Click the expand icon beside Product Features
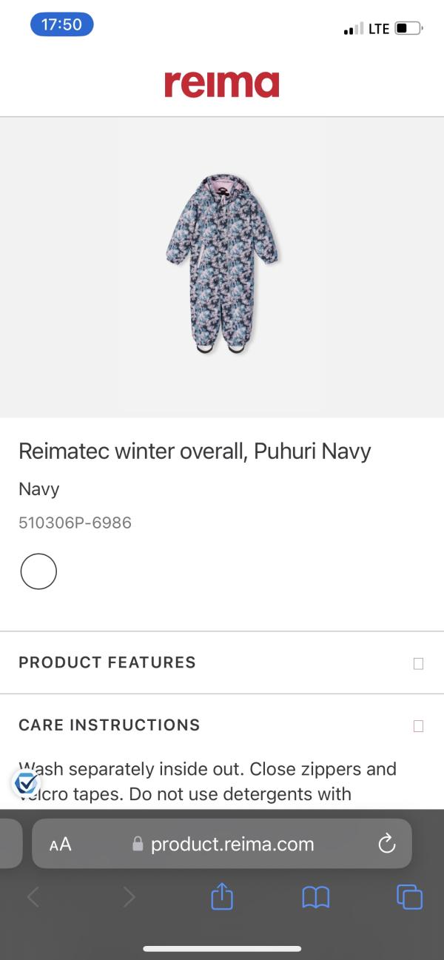 (x=418, y=663)
